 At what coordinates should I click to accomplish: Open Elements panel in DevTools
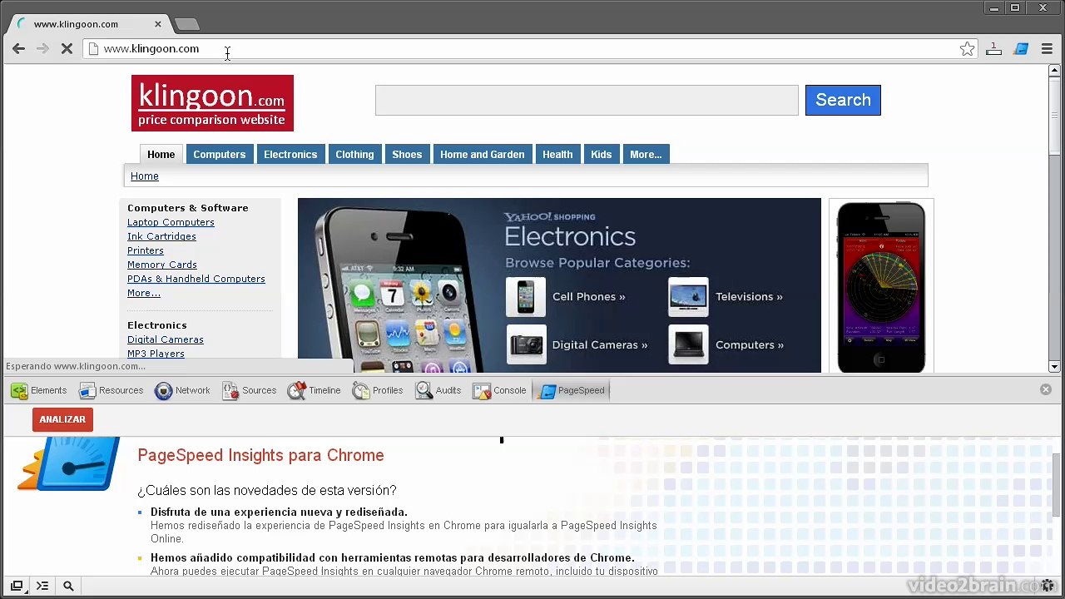tap(38, 390)
